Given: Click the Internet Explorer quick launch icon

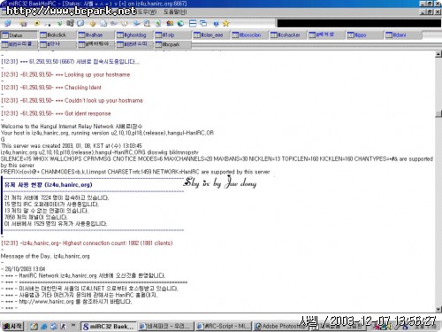Looking at the screenshot, I should [x=44, y=327].
